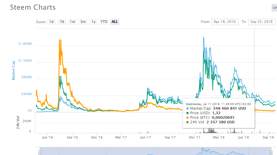Viewport: 277px width, 155px height.
Task: Click the $800M axis label
Action: click(x=27, y=77)
